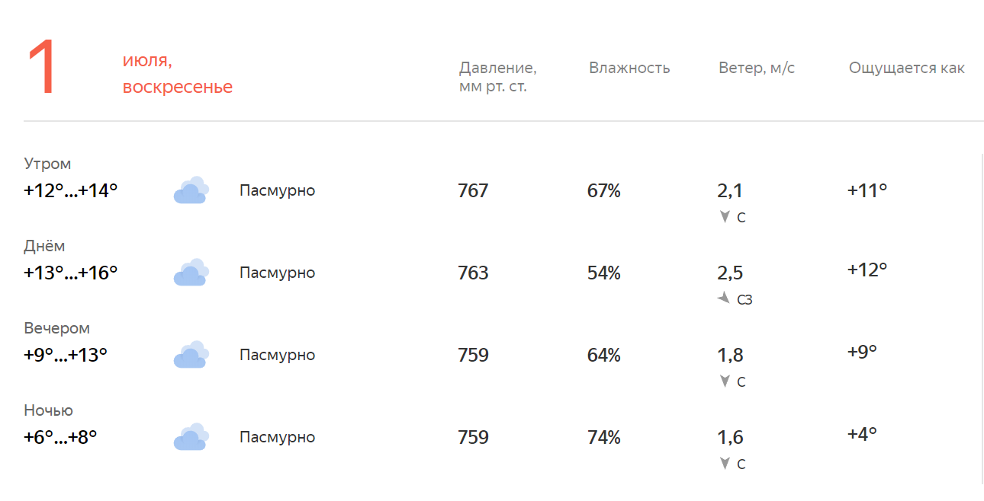Click the Ветер, м/с column header
Viewport: 984px width, 501px height.
757,68
